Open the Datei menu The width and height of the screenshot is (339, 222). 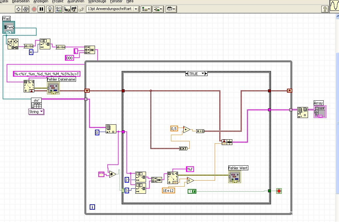point(4,1)
